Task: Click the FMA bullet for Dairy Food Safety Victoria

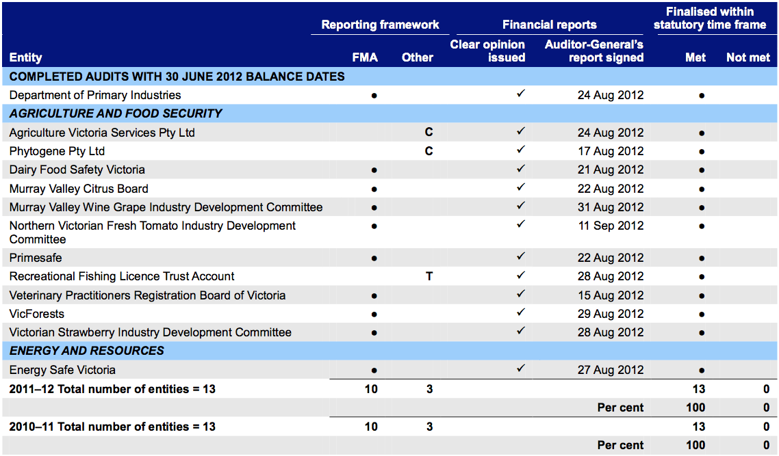Action: tap(374, 171)
